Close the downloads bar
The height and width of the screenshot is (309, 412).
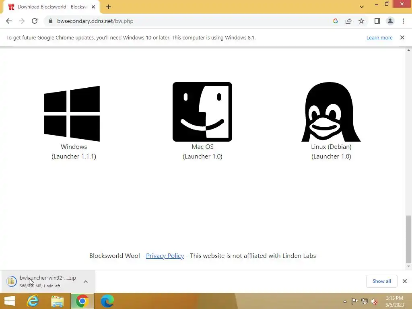click(x=405, y=281)
